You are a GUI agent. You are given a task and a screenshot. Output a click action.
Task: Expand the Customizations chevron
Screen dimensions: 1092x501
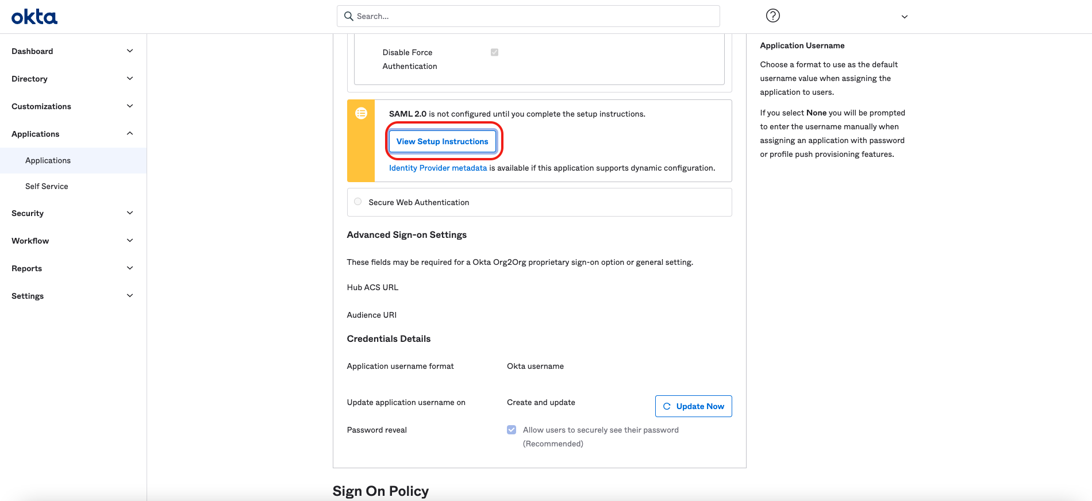click(130, 106)
